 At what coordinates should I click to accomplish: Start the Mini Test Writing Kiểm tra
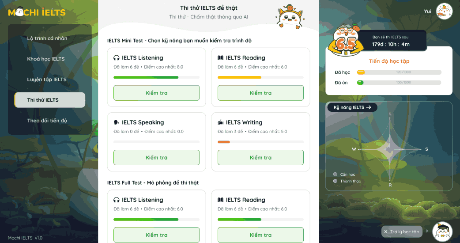[x=260, y=158]
